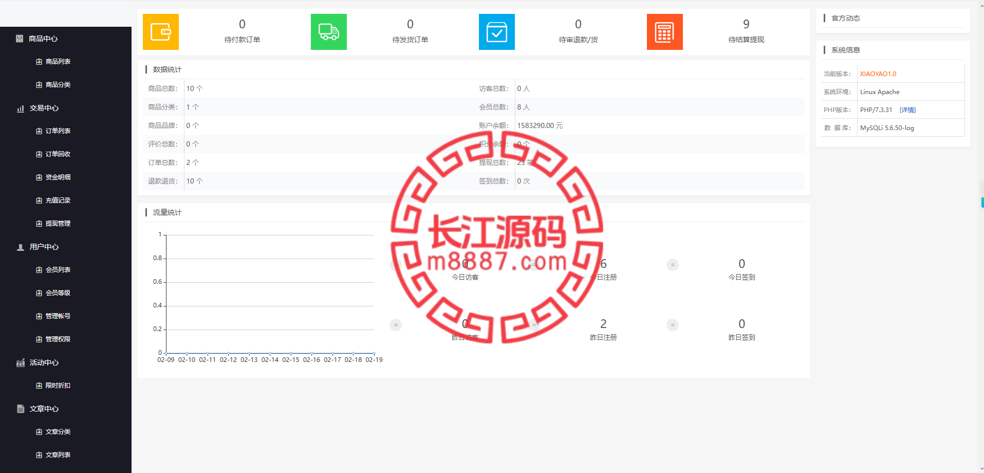984x473 pixels.
Task: Click the 1583290.00 元 account balance value
Action: 540,125
